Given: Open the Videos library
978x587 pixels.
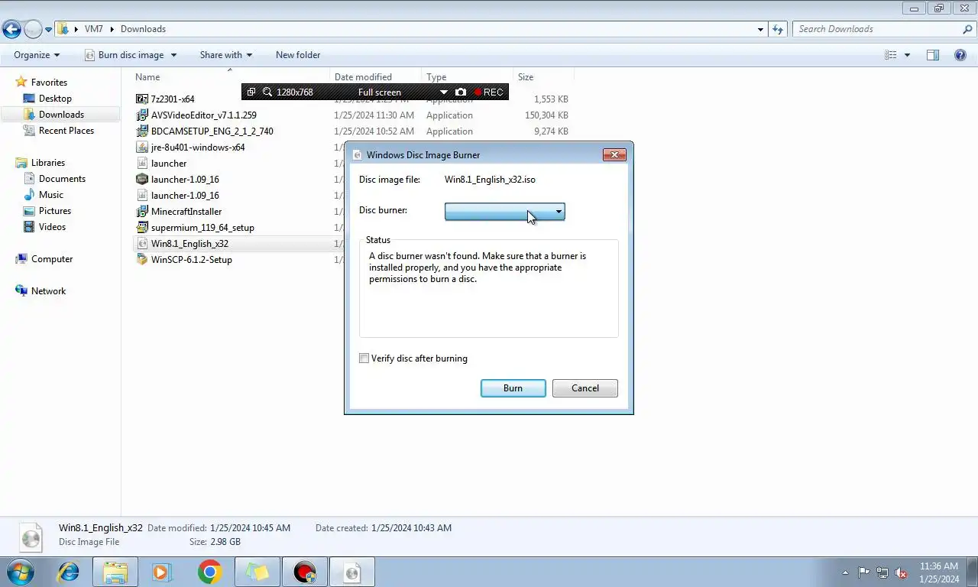Looking at the screenshot, I should click(x=52, y=227).
